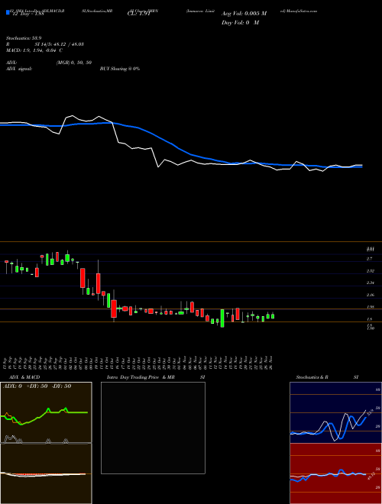This screenshot has height=504, width=382.
Task: Click the 'ADX signal:' label
Action: [x=18, y=69]
